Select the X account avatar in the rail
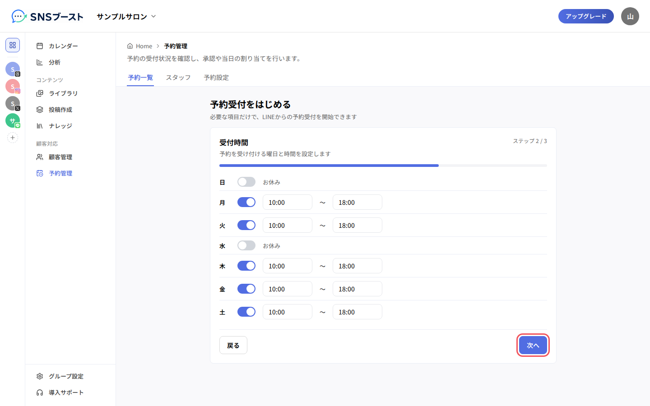 point(13,103)
